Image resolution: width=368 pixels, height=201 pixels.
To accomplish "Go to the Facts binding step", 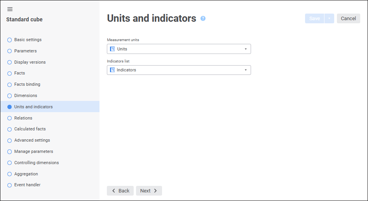I will click(27, 84).
